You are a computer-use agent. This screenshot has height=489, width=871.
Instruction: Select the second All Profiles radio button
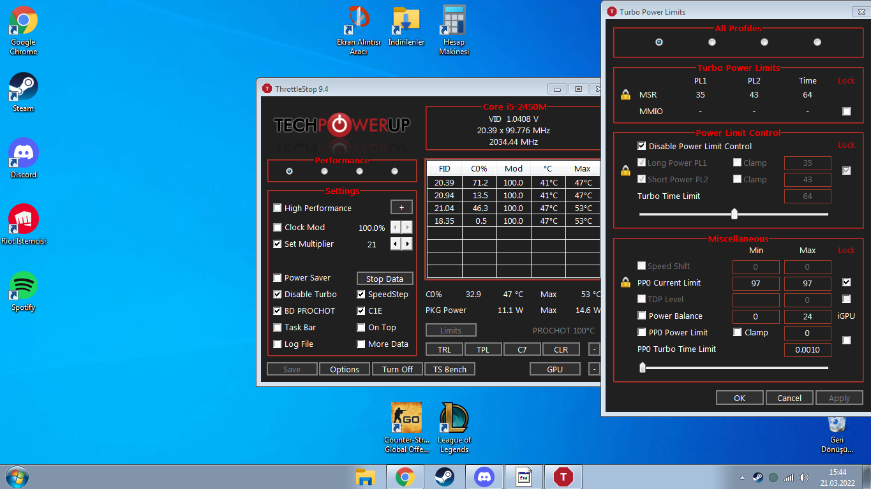(712, 42)
